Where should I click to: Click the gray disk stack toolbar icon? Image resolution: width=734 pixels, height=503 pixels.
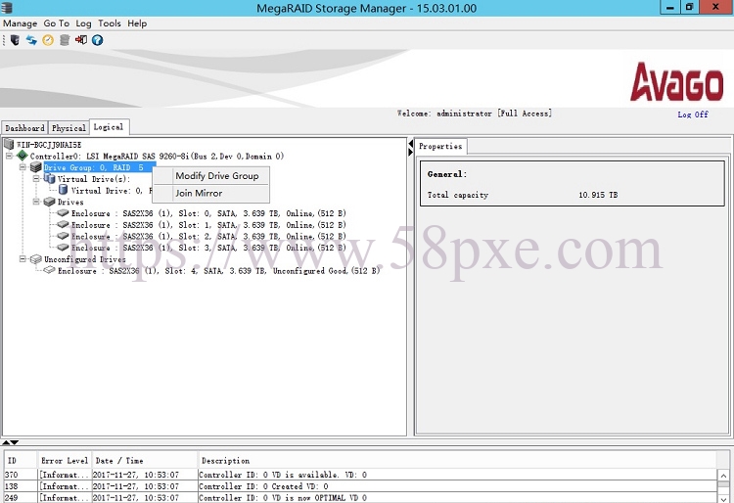pyautogui.click(x=65, y=40)
